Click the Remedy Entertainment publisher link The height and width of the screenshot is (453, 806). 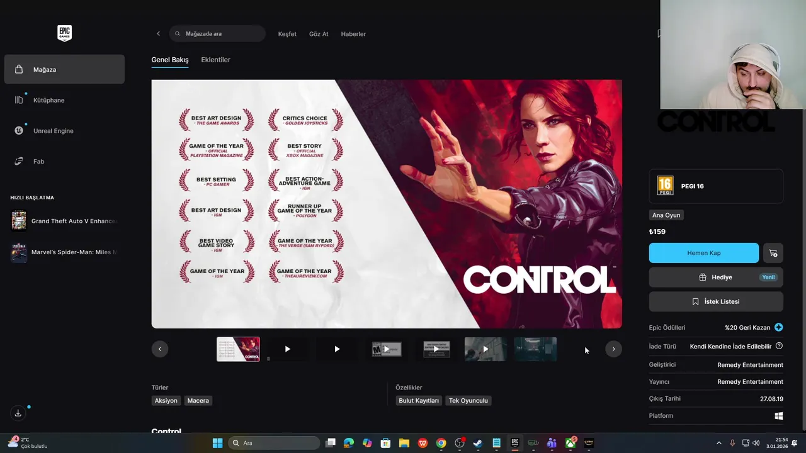click(x=750, y=382)
